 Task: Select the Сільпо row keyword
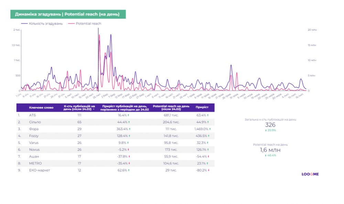tap(35, 122)
